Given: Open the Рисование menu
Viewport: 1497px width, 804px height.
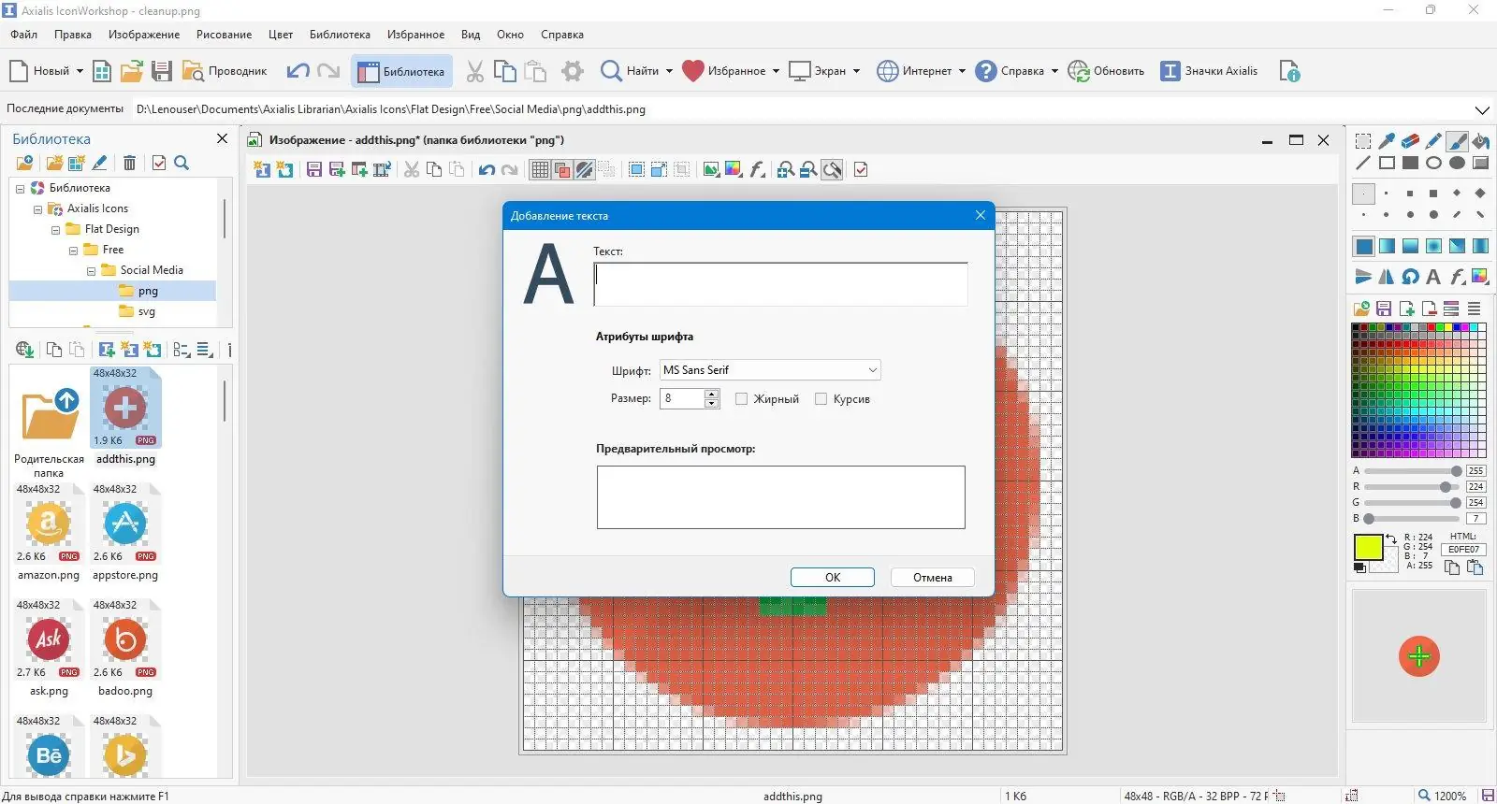Looking at the screenshot, I should tap(224, 35).
